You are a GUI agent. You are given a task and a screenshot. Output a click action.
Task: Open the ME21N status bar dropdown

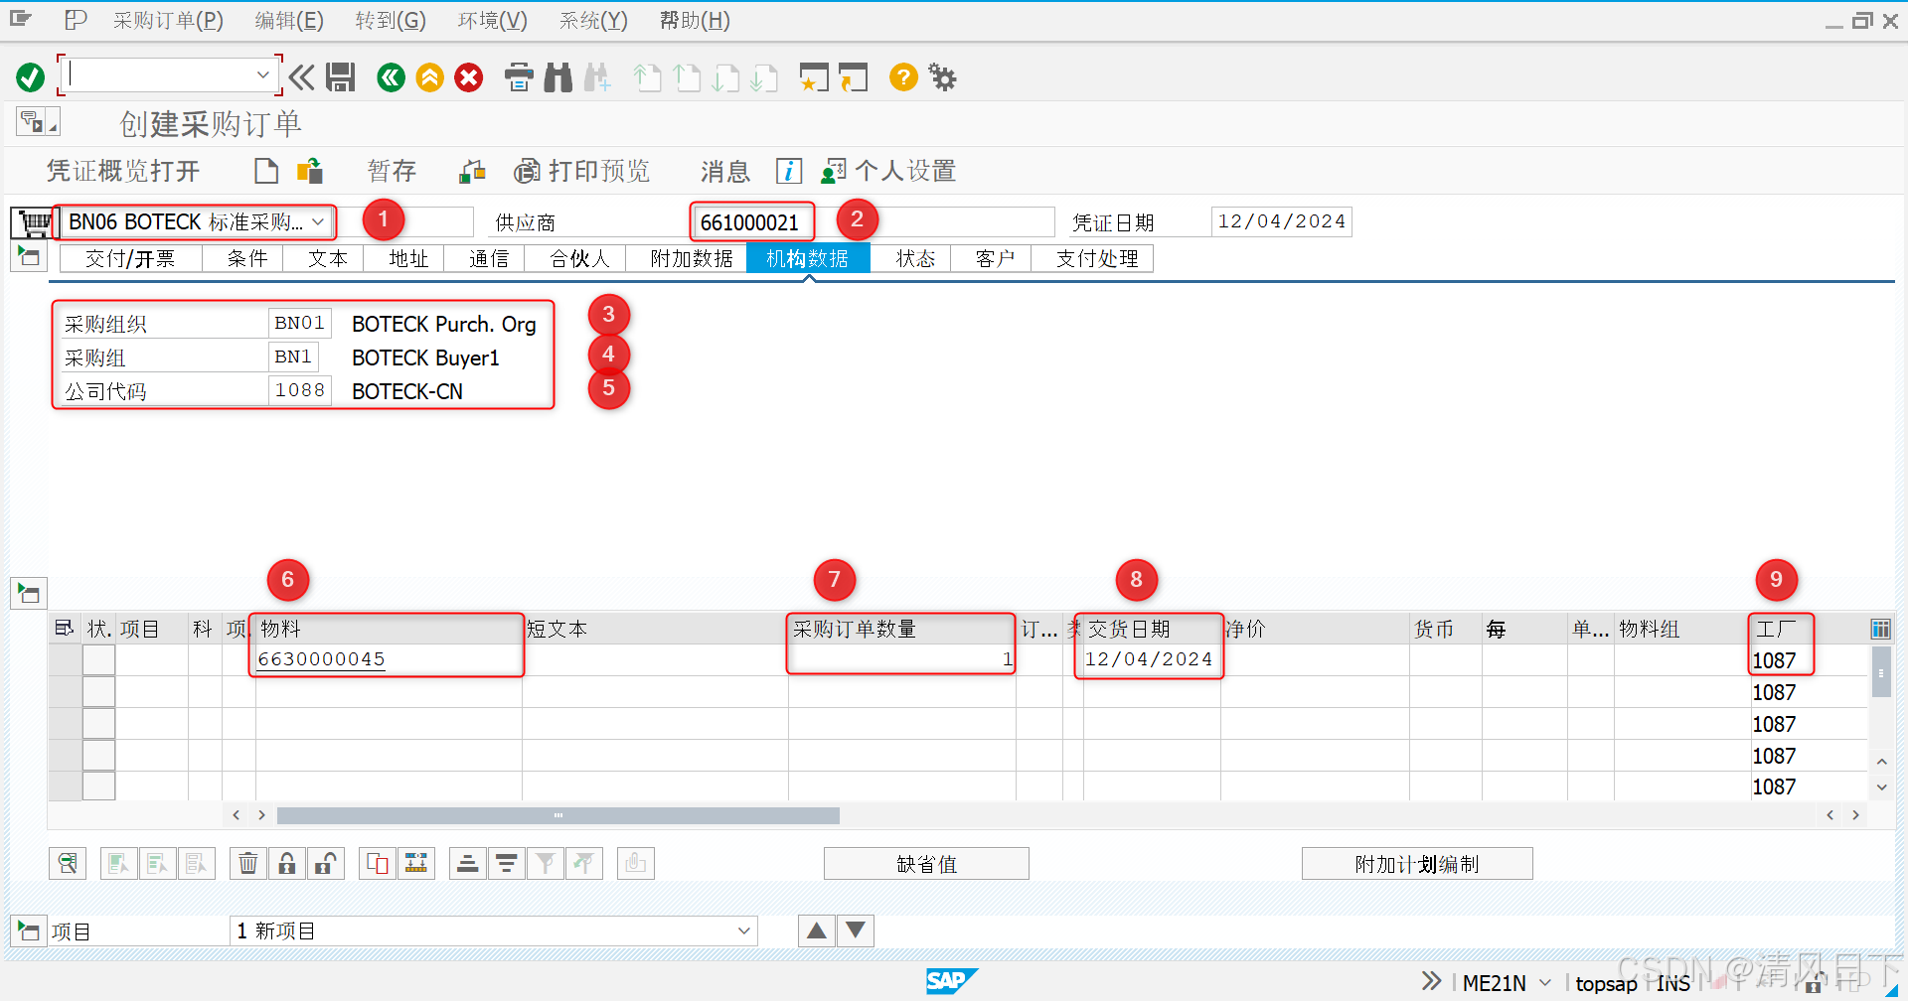coord(1545,982)
